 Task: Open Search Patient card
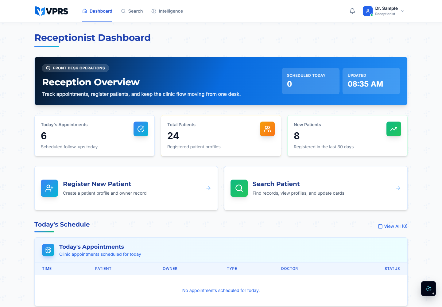click(x=316, y=188)
